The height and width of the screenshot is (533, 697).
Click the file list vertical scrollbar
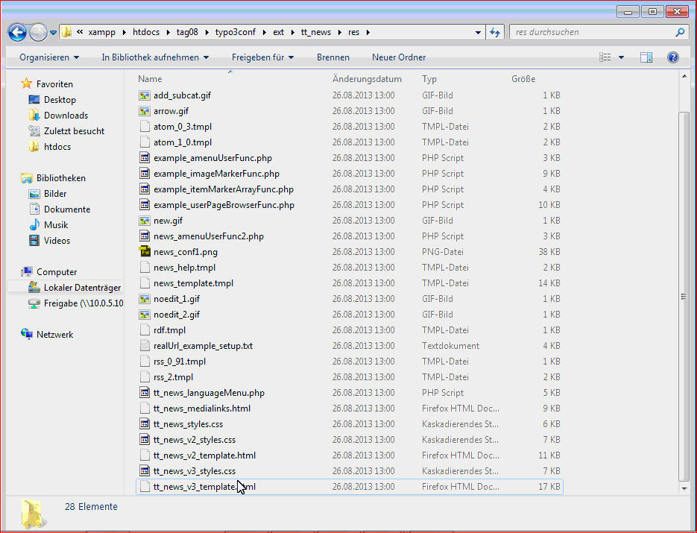point(684,297)
